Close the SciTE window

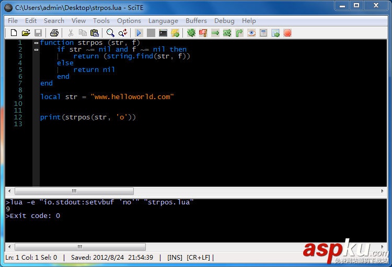[x=376, y=6]
